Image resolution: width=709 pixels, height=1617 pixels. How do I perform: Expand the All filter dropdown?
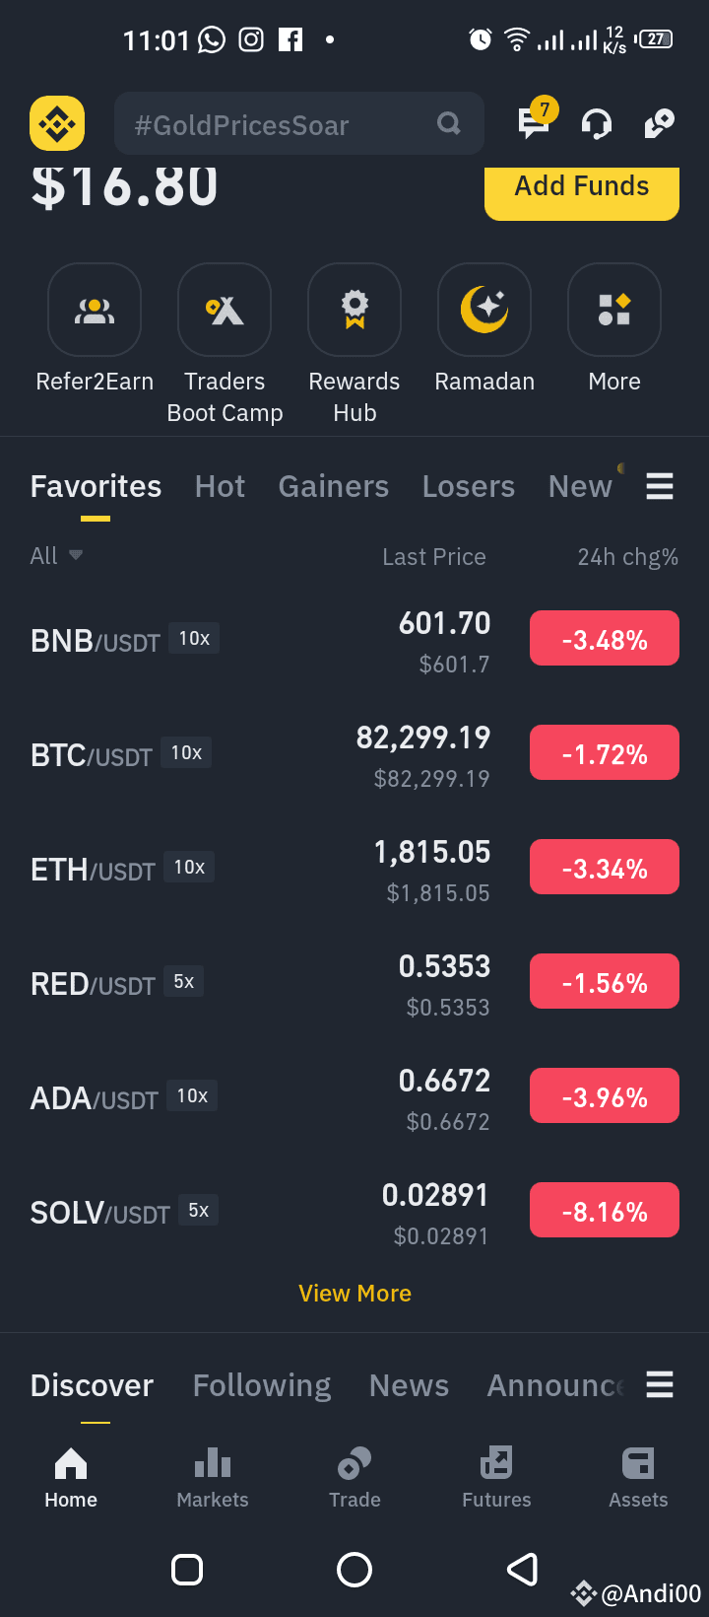(56, 556)
